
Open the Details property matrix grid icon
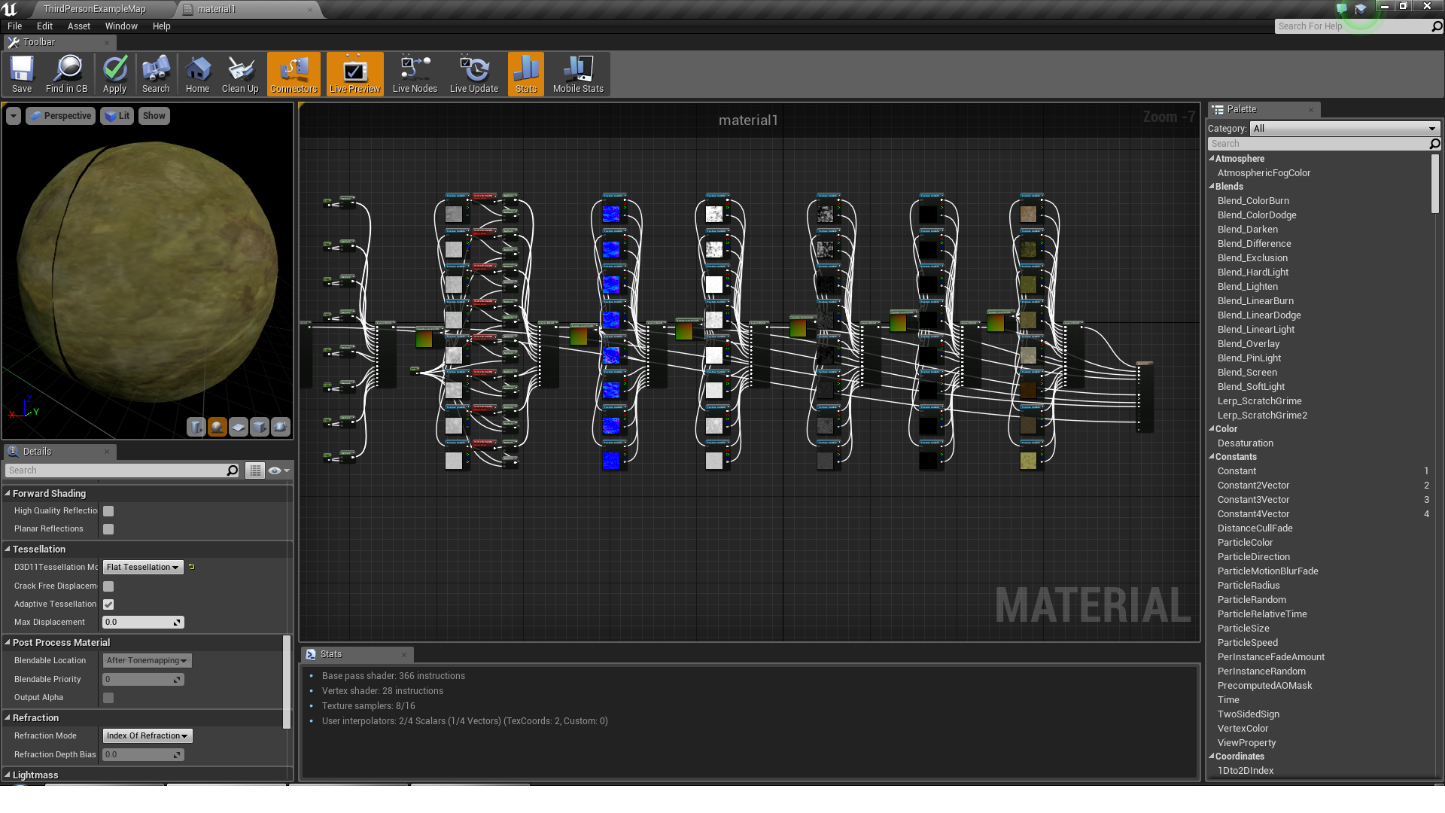[x=255, y=470]
